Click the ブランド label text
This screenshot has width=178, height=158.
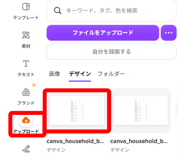tap(26, 103)
